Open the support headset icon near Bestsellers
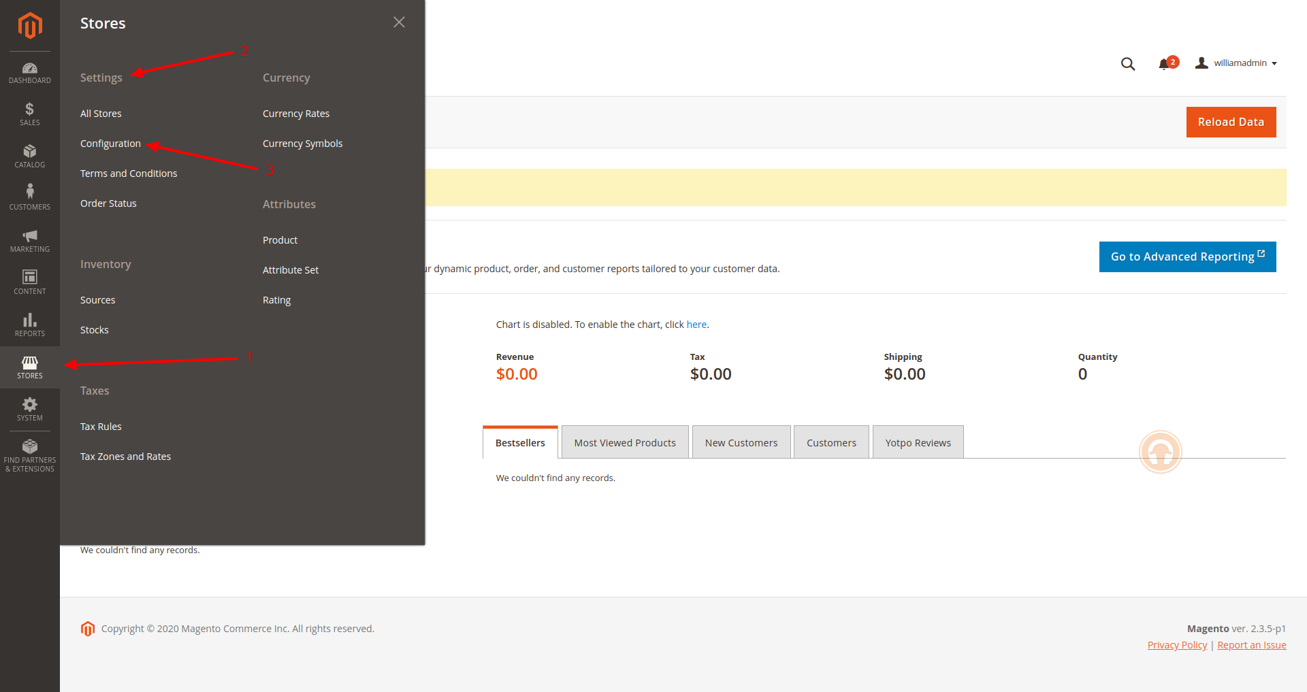Viewport: 1307px width, 692px height. coord(1161,451)
